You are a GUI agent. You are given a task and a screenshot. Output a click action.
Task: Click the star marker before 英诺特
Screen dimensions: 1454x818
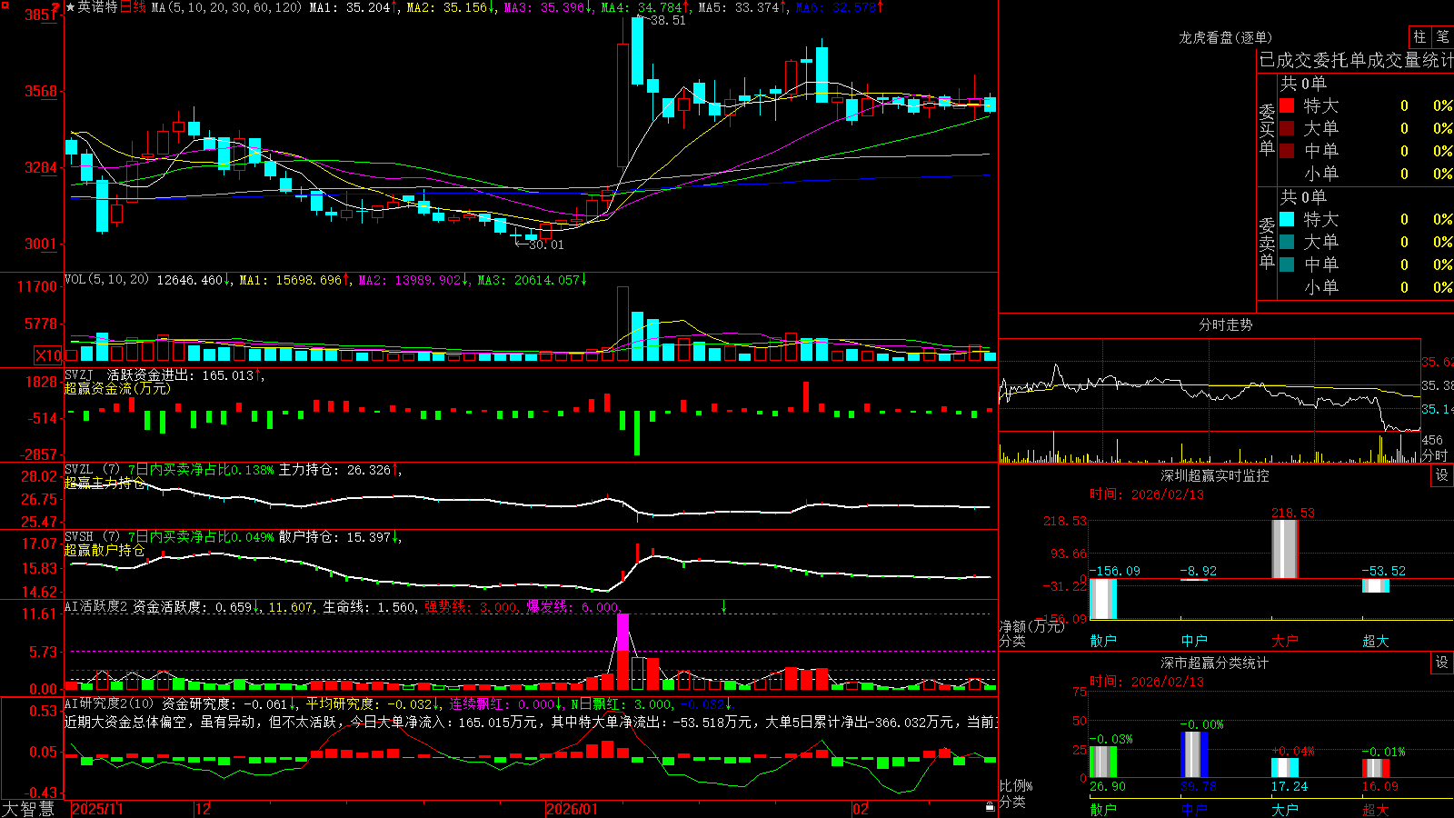71,7
